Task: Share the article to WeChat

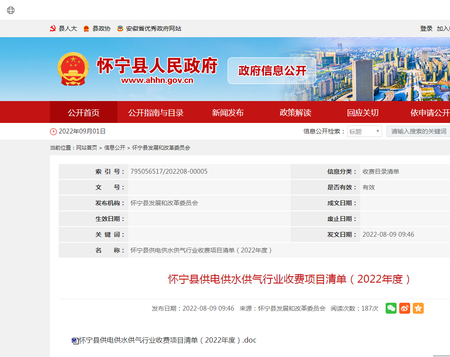Action: point(391,308)
